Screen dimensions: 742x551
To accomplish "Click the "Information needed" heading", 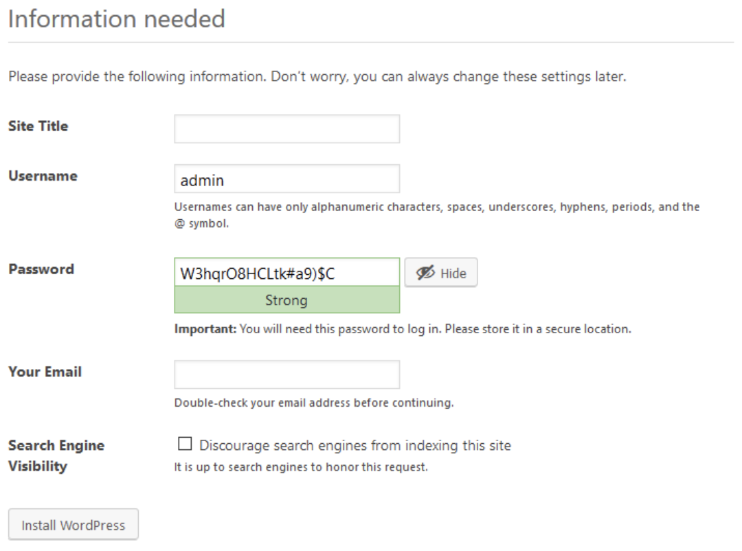I will (116, 19).
